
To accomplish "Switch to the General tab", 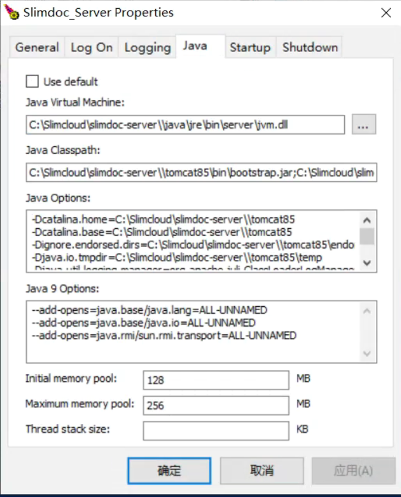I will (37, 47).
